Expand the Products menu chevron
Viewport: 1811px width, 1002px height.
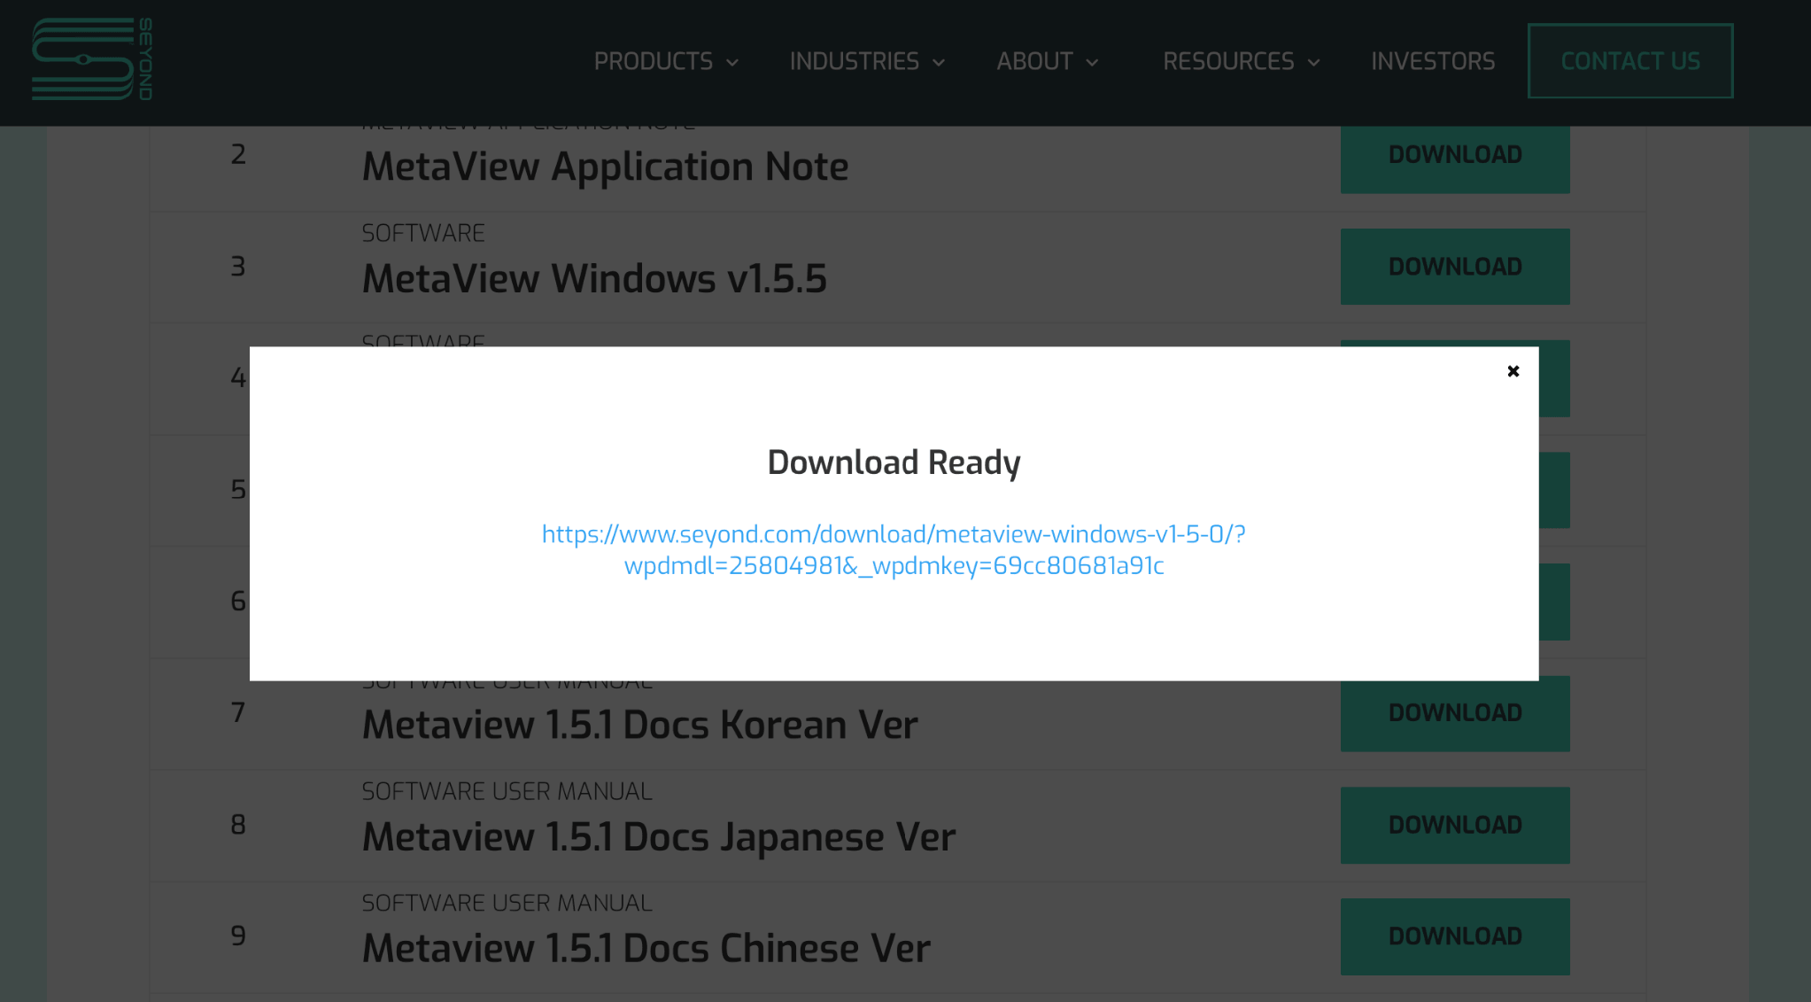click(x=732, y=62)
